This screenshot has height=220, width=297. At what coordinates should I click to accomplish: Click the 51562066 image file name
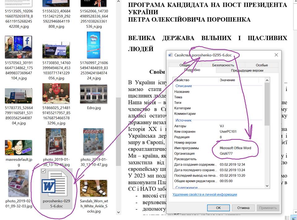(94, 19)
